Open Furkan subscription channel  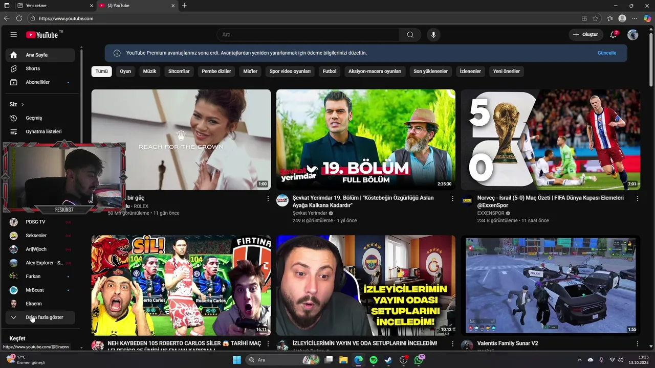tap(40, 277)
